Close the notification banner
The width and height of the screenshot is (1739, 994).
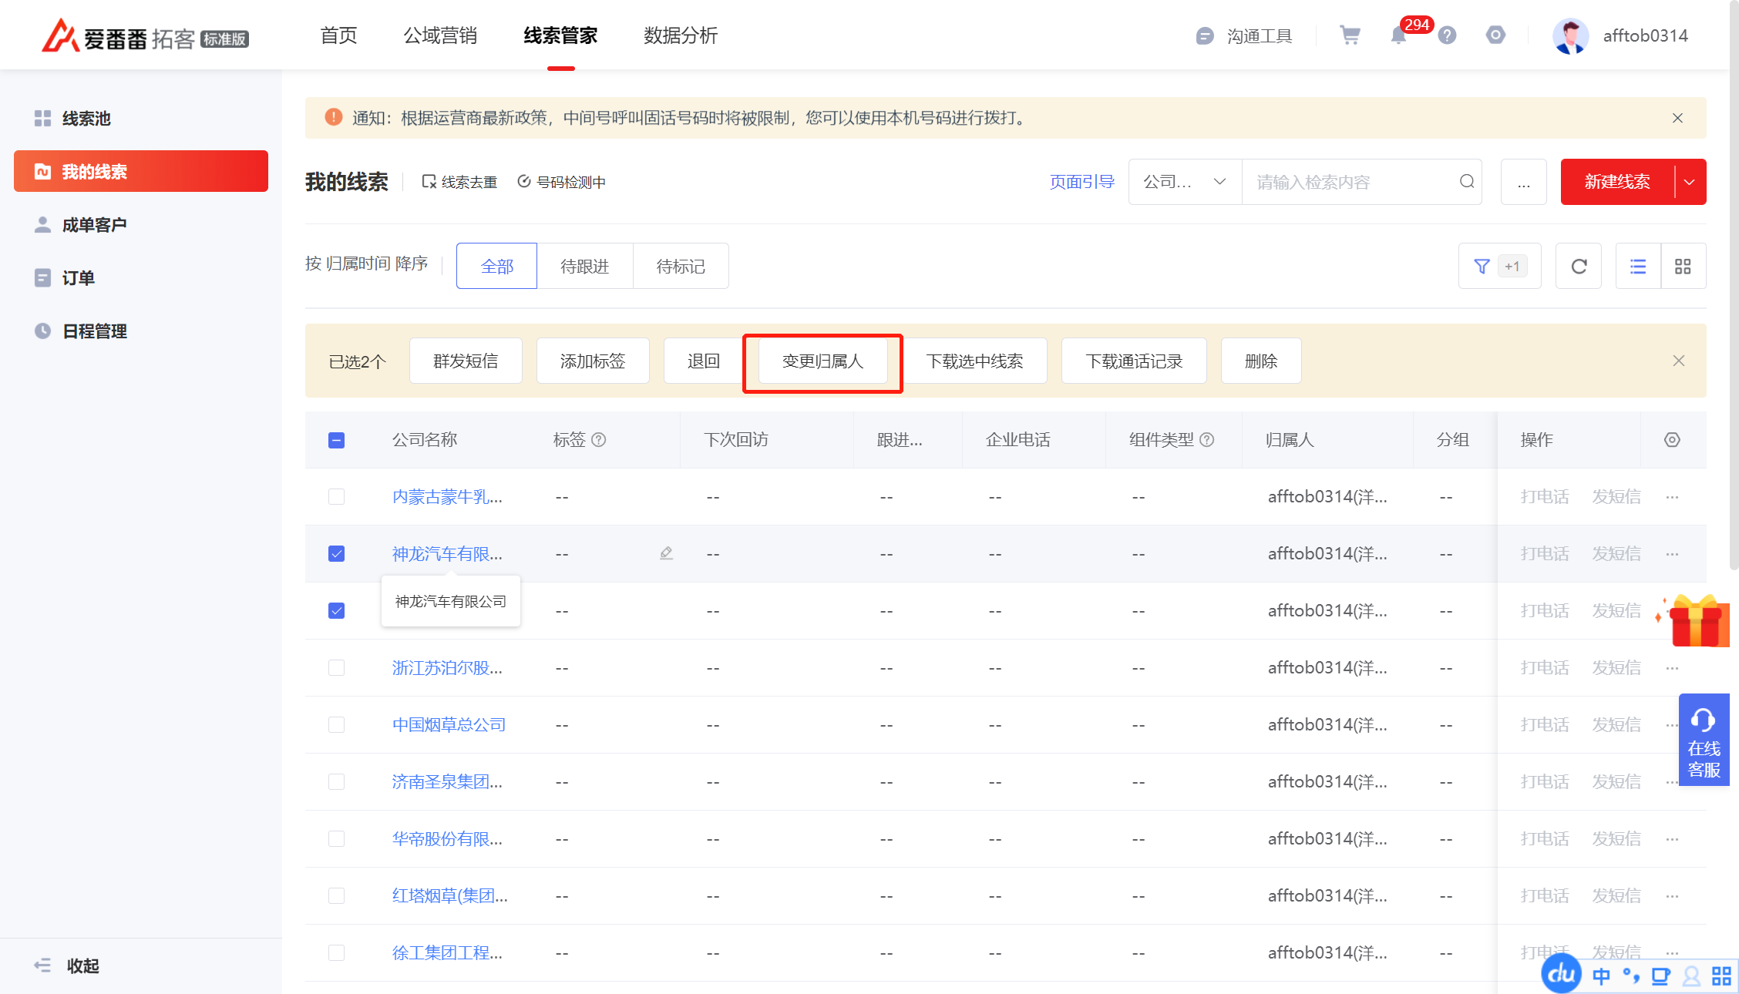tap(1677, 118)
